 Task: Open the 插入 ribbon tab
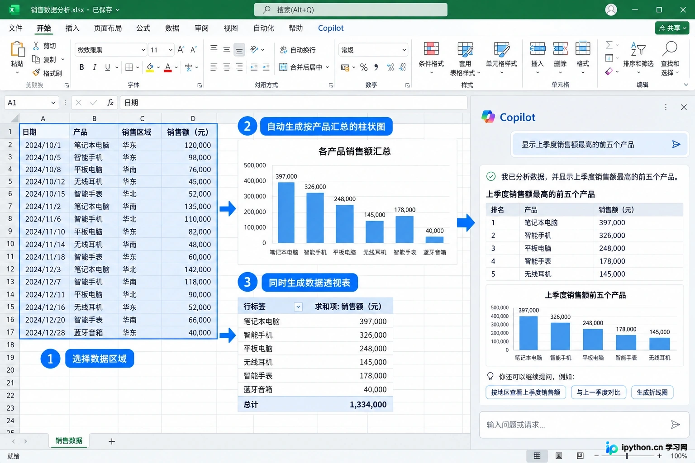[72, 28]
